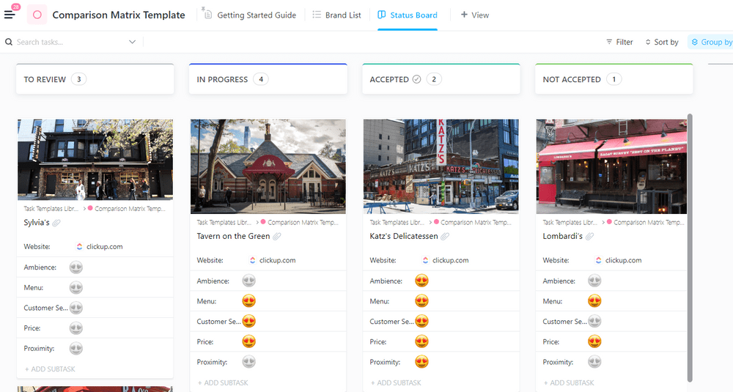The width and height of the screenshot is (733, 392).
Task: Toggle Proximity rating on Tavern on the Green
Action: pyautogui.click(x=248, y=362)
